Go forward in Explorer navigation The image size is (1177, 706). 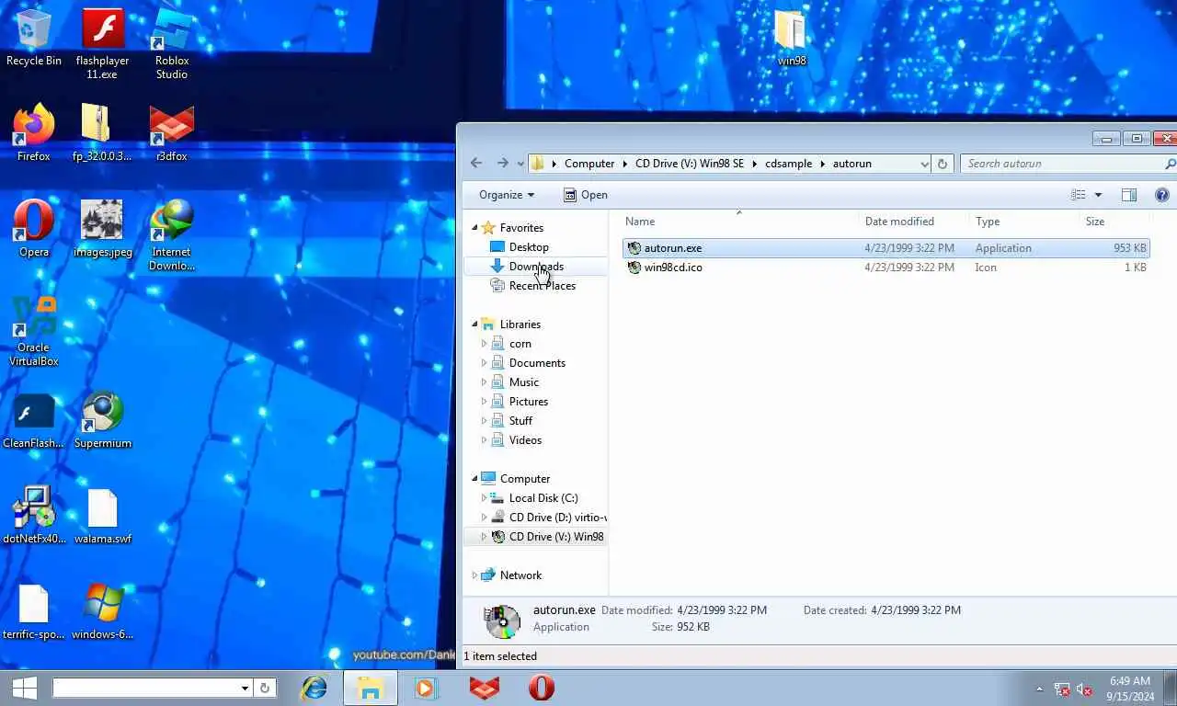click(502, 164)
